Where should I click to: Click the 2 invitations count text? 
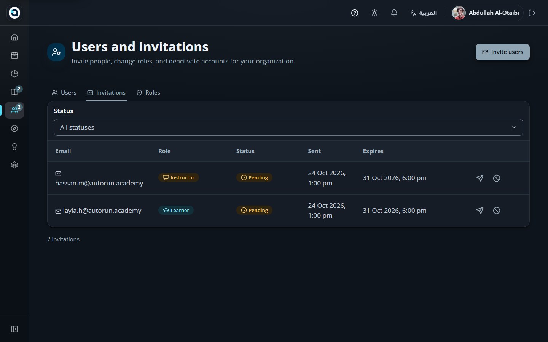(64, 239)
